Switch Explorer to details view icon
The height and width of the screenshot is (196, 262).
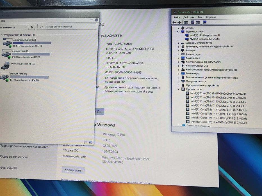tap(86, 142)
